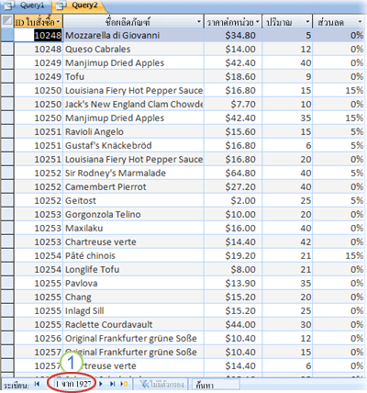Click the Inlagd Sill cell
This screenshot has height=393, width=367.
133,310
